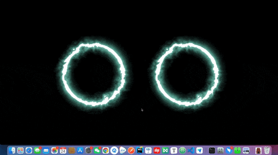Click the green N app icon in Dock
This screenshot has height=155, width=278.
[x=165, y=151]
